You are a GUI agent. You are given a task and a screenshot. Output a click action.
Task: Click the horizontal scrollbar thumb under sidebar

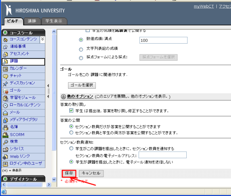[x=25, y=184]
